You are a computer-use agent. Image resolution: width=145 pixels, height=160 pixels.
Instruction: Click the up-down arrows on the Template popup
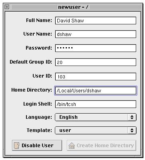click(132, 130)
